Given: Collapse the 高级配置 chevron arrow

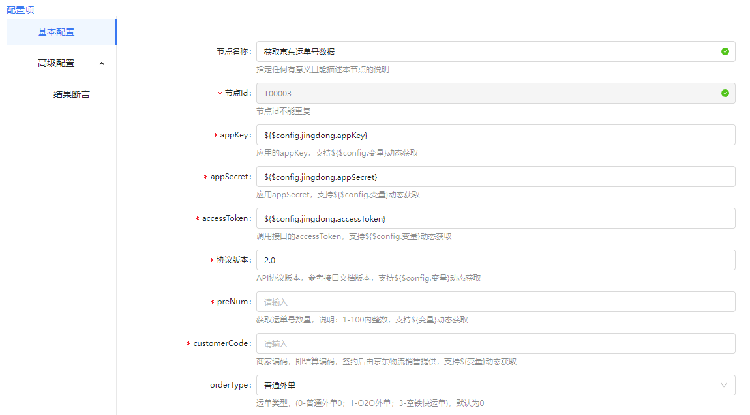Looking at the screenshot, I should [x=101, y=63].
